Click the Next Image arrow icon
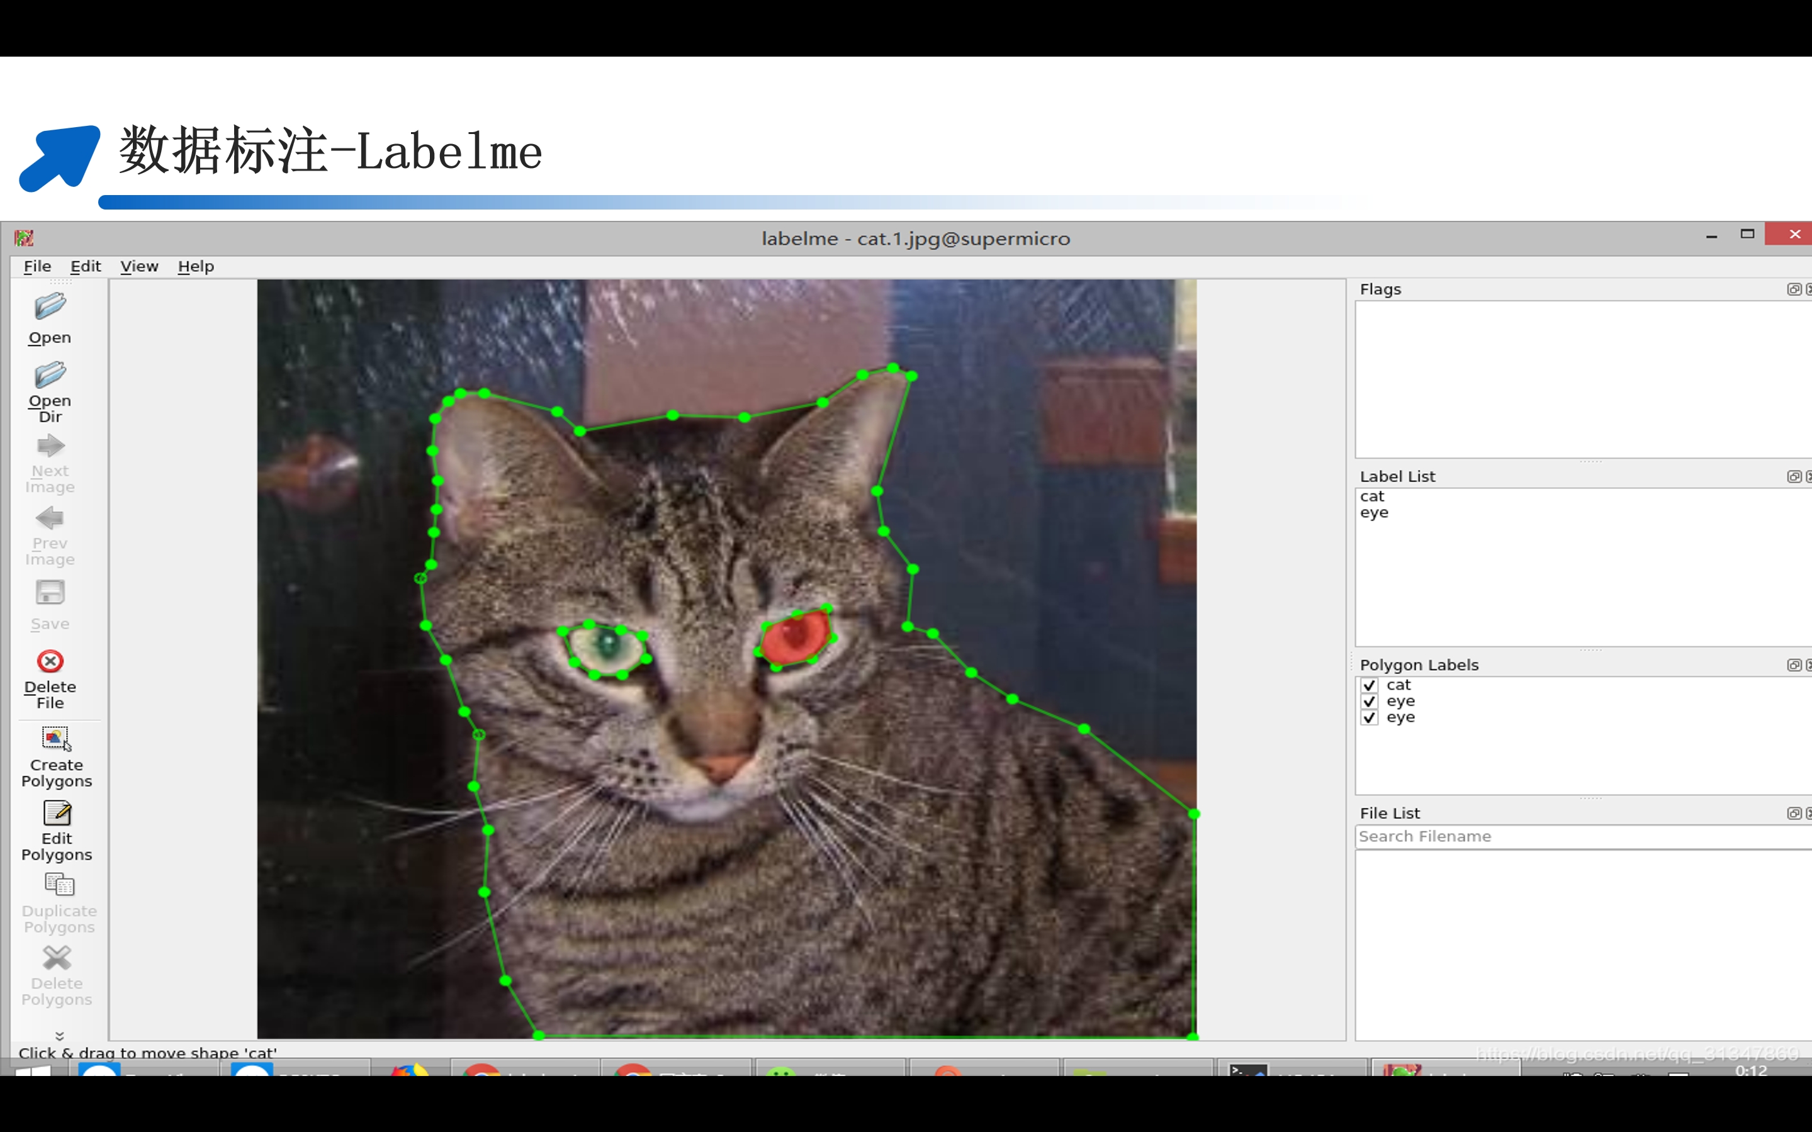Image resolution: width=1812 pixels, height=1132 pixels. [x=50, y=447]
